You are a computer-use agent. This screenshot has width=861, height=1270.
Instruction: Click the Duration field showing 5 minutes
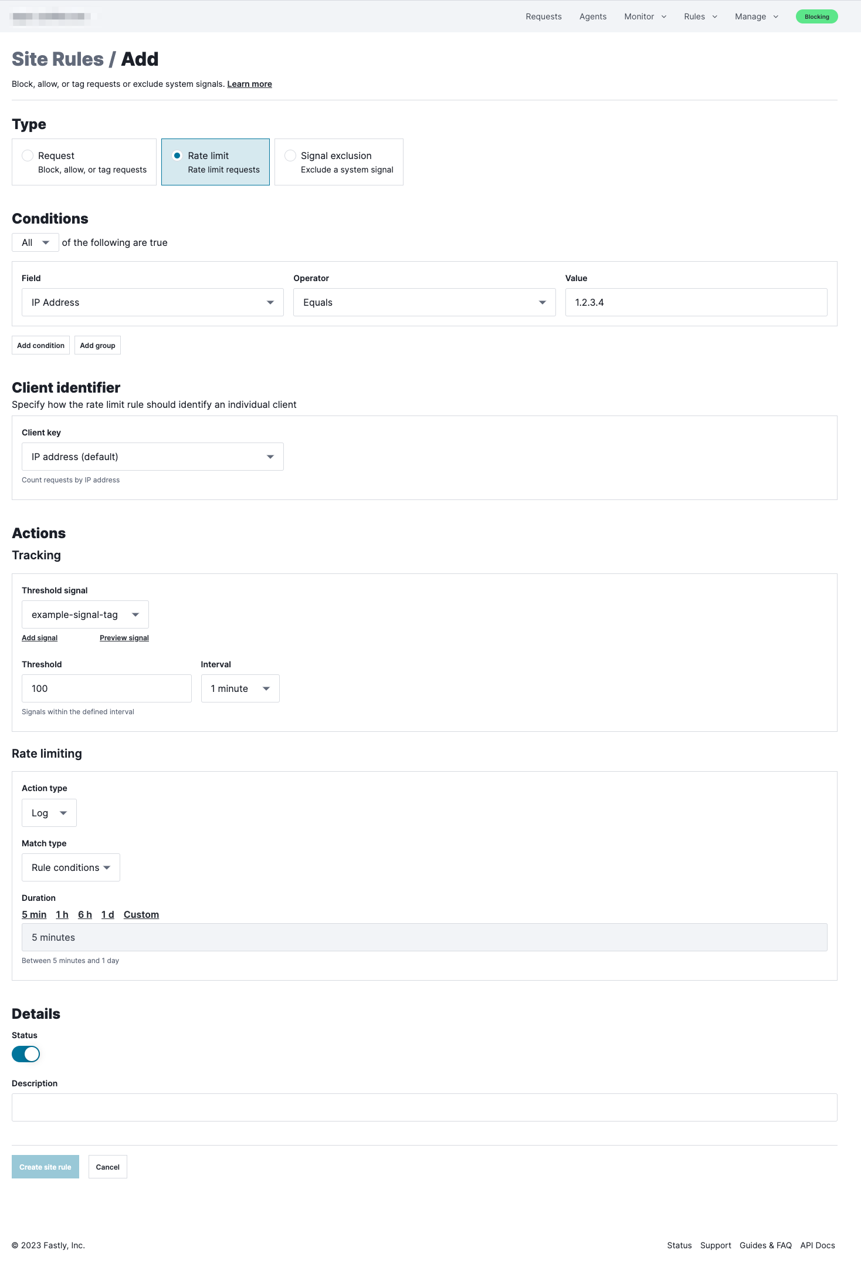[x=425, y=937]
